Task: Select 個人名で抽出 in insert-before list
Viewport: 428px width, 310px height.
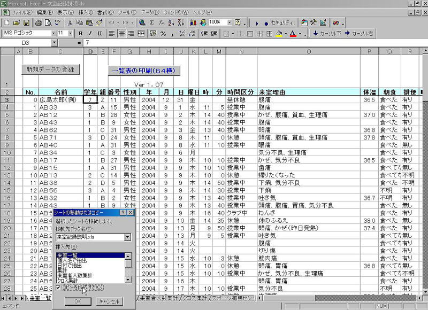Action: pos(90,261)
